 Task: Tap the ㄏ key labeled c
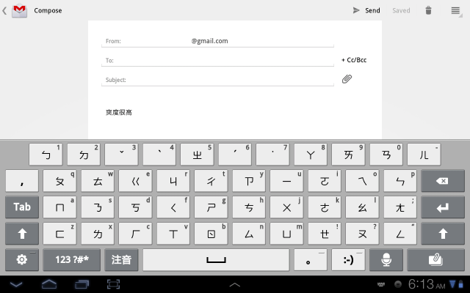[x=135, y=234]
